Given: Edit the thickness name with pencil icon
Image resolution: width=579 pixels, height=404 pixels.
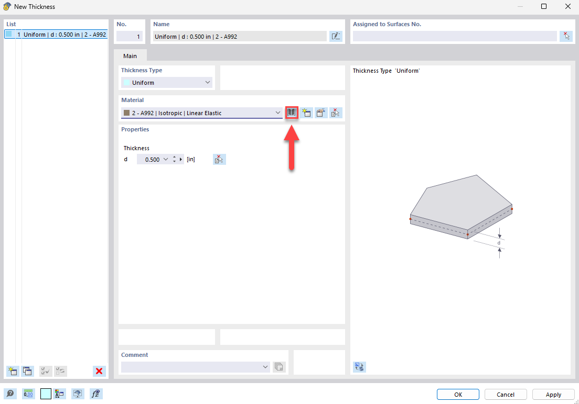Looking at the screenshot, I should pyautogui.click(x=336, y=36).
